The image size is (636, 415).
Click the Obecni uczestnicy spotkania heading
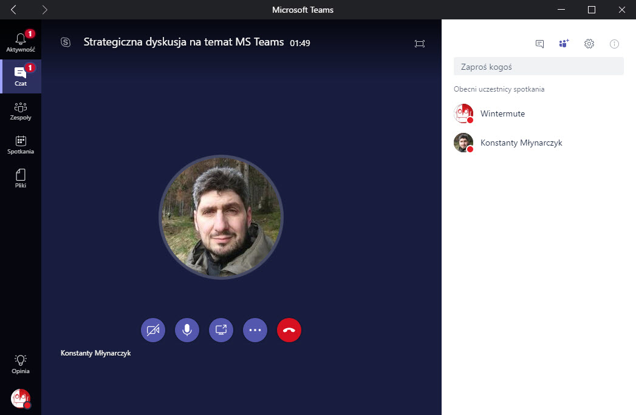click(x=499, y=89)
